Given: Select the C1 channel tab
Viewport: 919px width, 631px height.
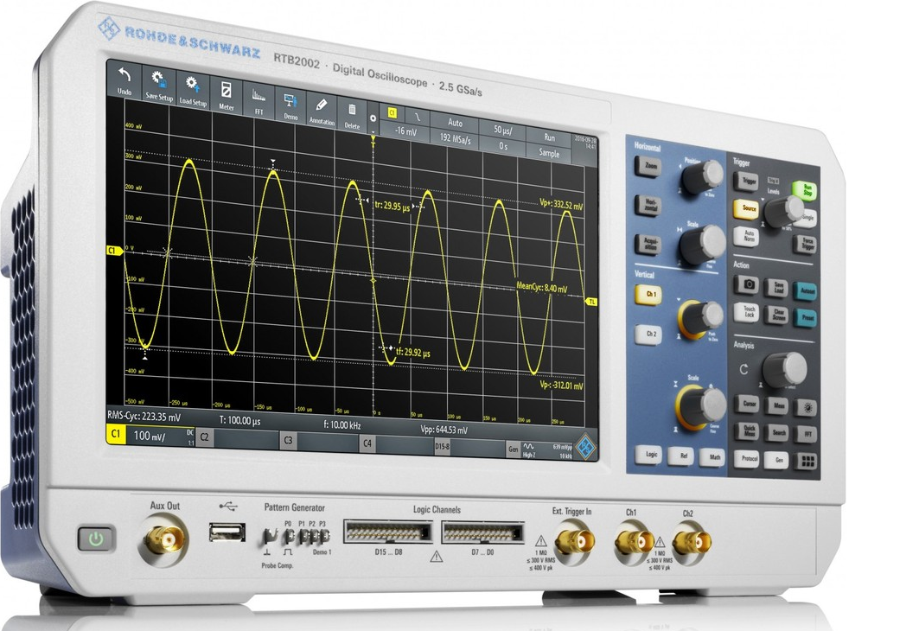Looking at the screenshot, I should [113, 436].
